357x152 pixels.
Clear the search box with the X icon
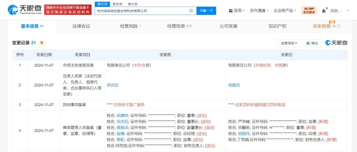[x=191, y=11]
